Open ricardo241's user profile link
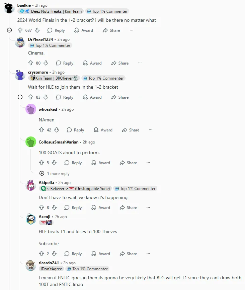This screenshot has width=245, height=290. coord(49,263)
